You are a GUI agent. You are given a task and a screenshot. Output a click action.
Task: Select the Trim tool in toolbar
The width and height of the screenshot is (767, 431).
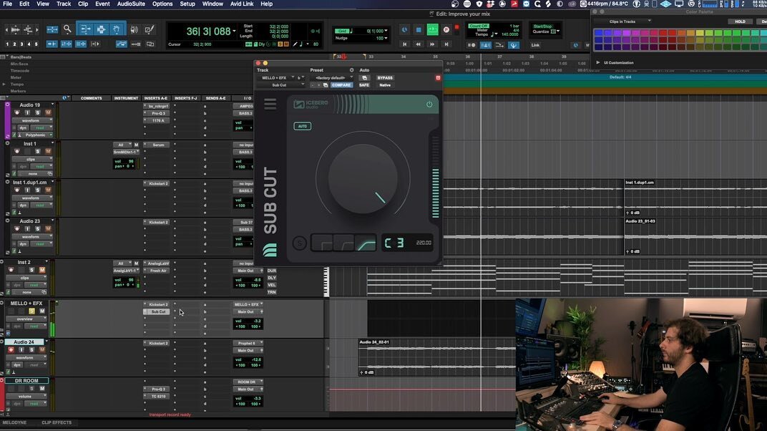point(85,29)
